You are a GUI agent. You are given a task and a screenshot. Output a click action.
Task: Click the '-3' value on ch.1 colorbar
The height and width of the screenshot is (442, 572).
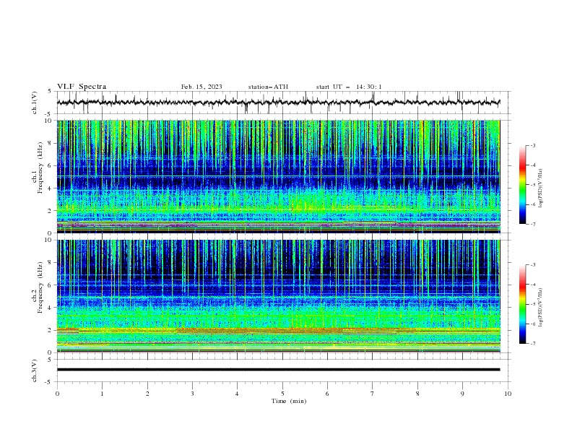532,145
